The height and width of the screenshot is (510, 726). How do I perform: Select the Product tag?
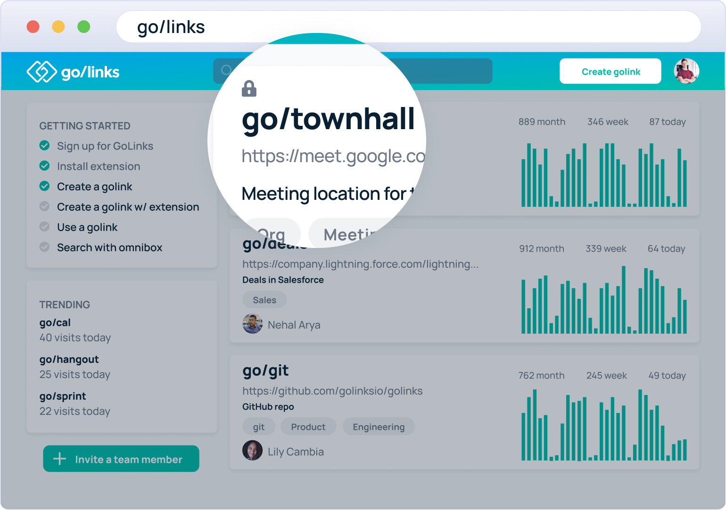click(308, 427)
